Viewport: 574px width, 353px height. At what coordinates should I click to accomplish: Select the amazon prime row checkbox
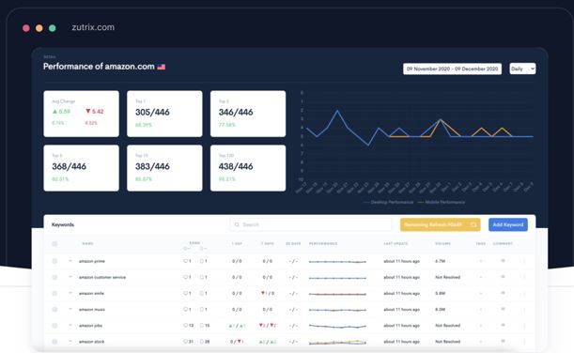tap(54, 261)
